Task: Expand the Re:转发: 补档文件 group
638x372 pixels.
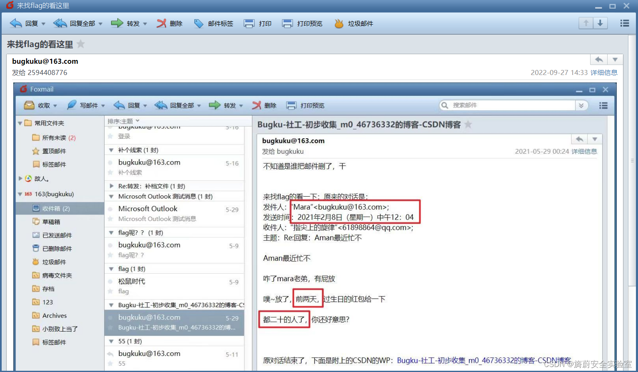Action: [x=111, y=186]
